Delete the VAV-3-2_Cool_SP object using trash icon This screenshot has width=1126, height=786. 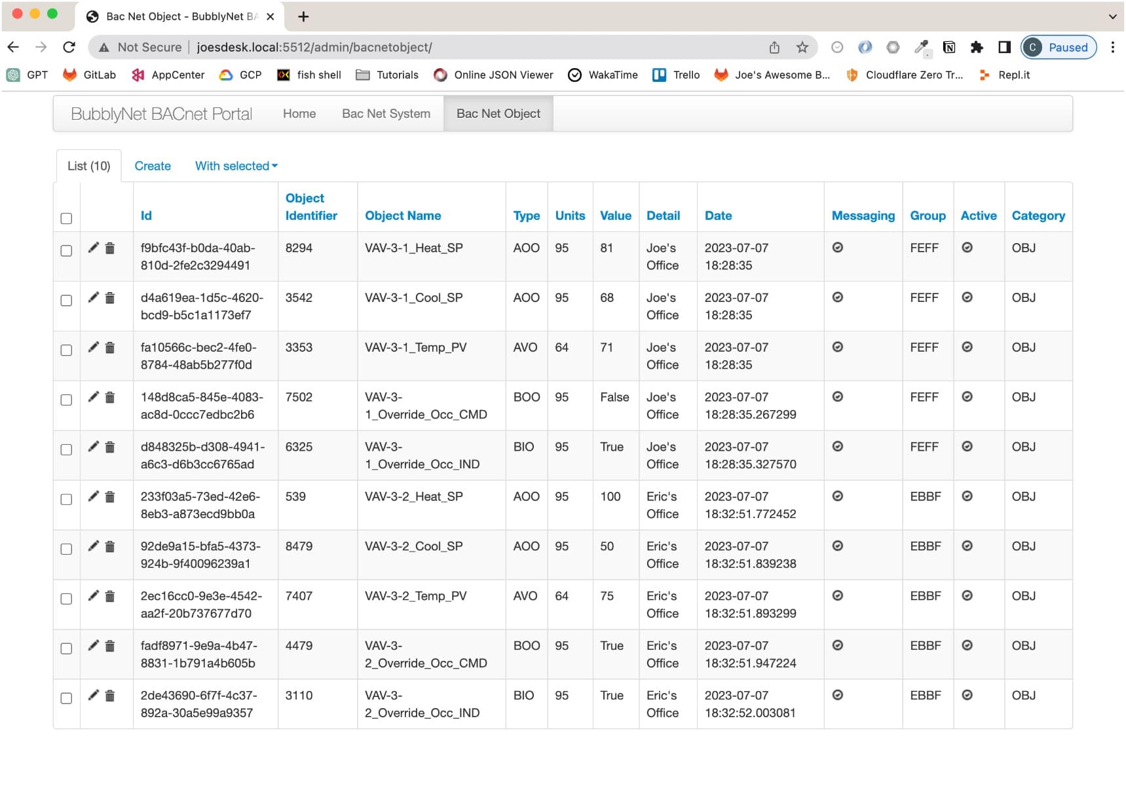(x=109, y=546)
